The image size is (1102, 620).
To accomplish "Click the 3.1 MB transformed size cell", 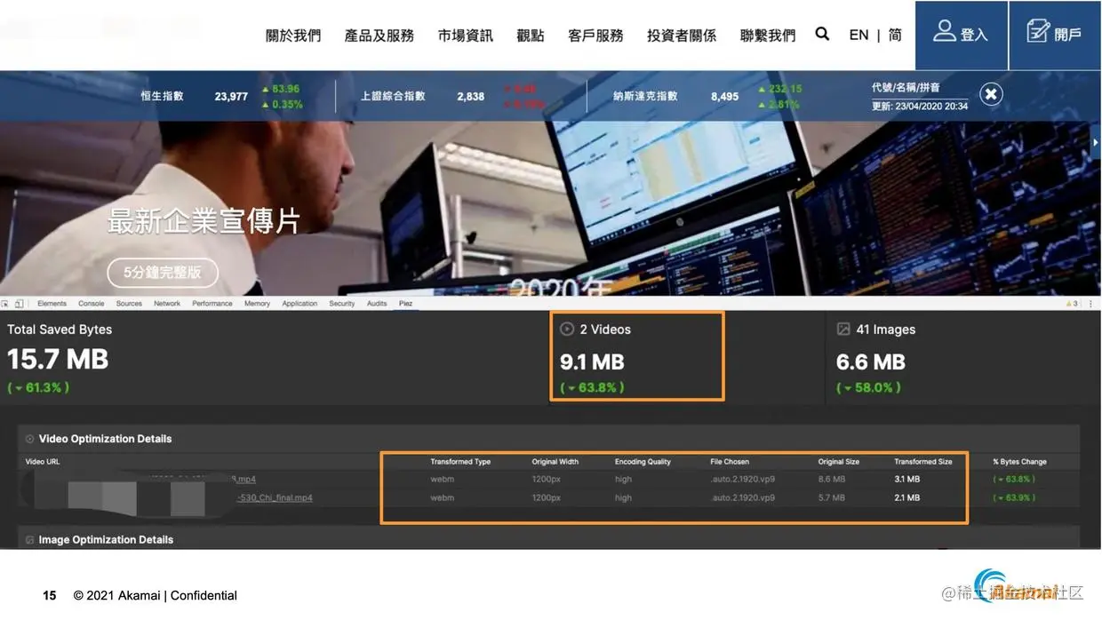I will pyautogui.click(x=907, y=480).
